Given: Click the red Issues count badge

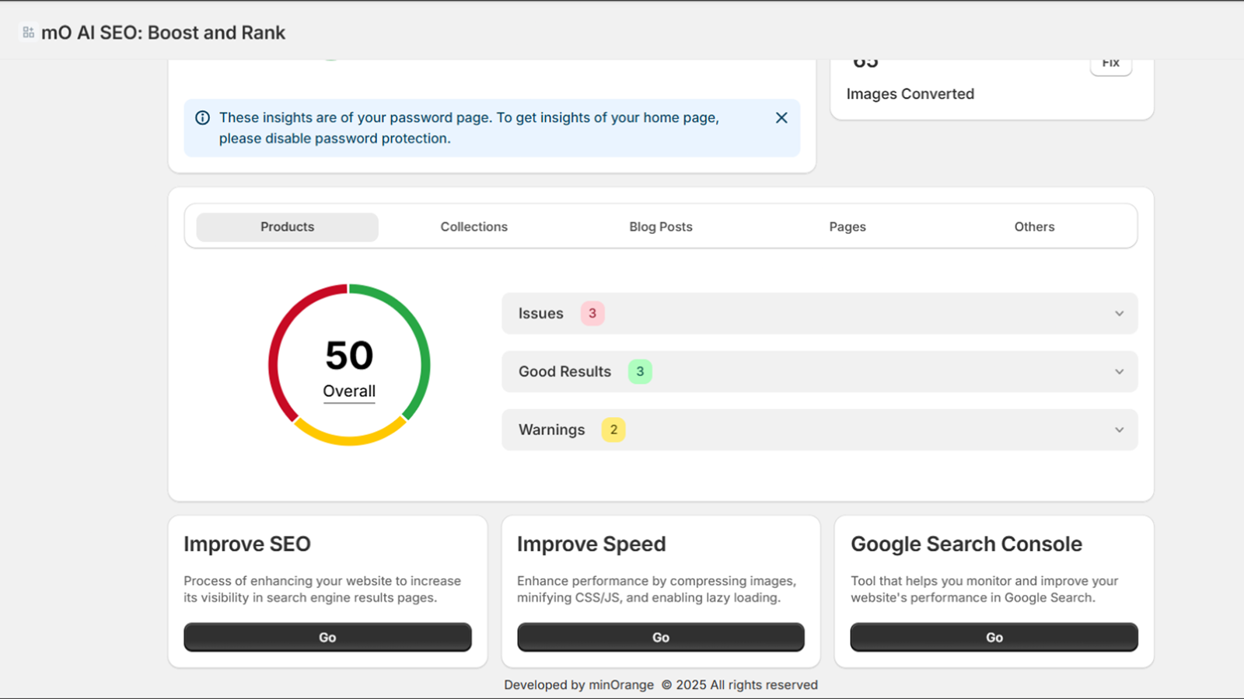Looking at the screenshot, I should (x=592, y=314).
